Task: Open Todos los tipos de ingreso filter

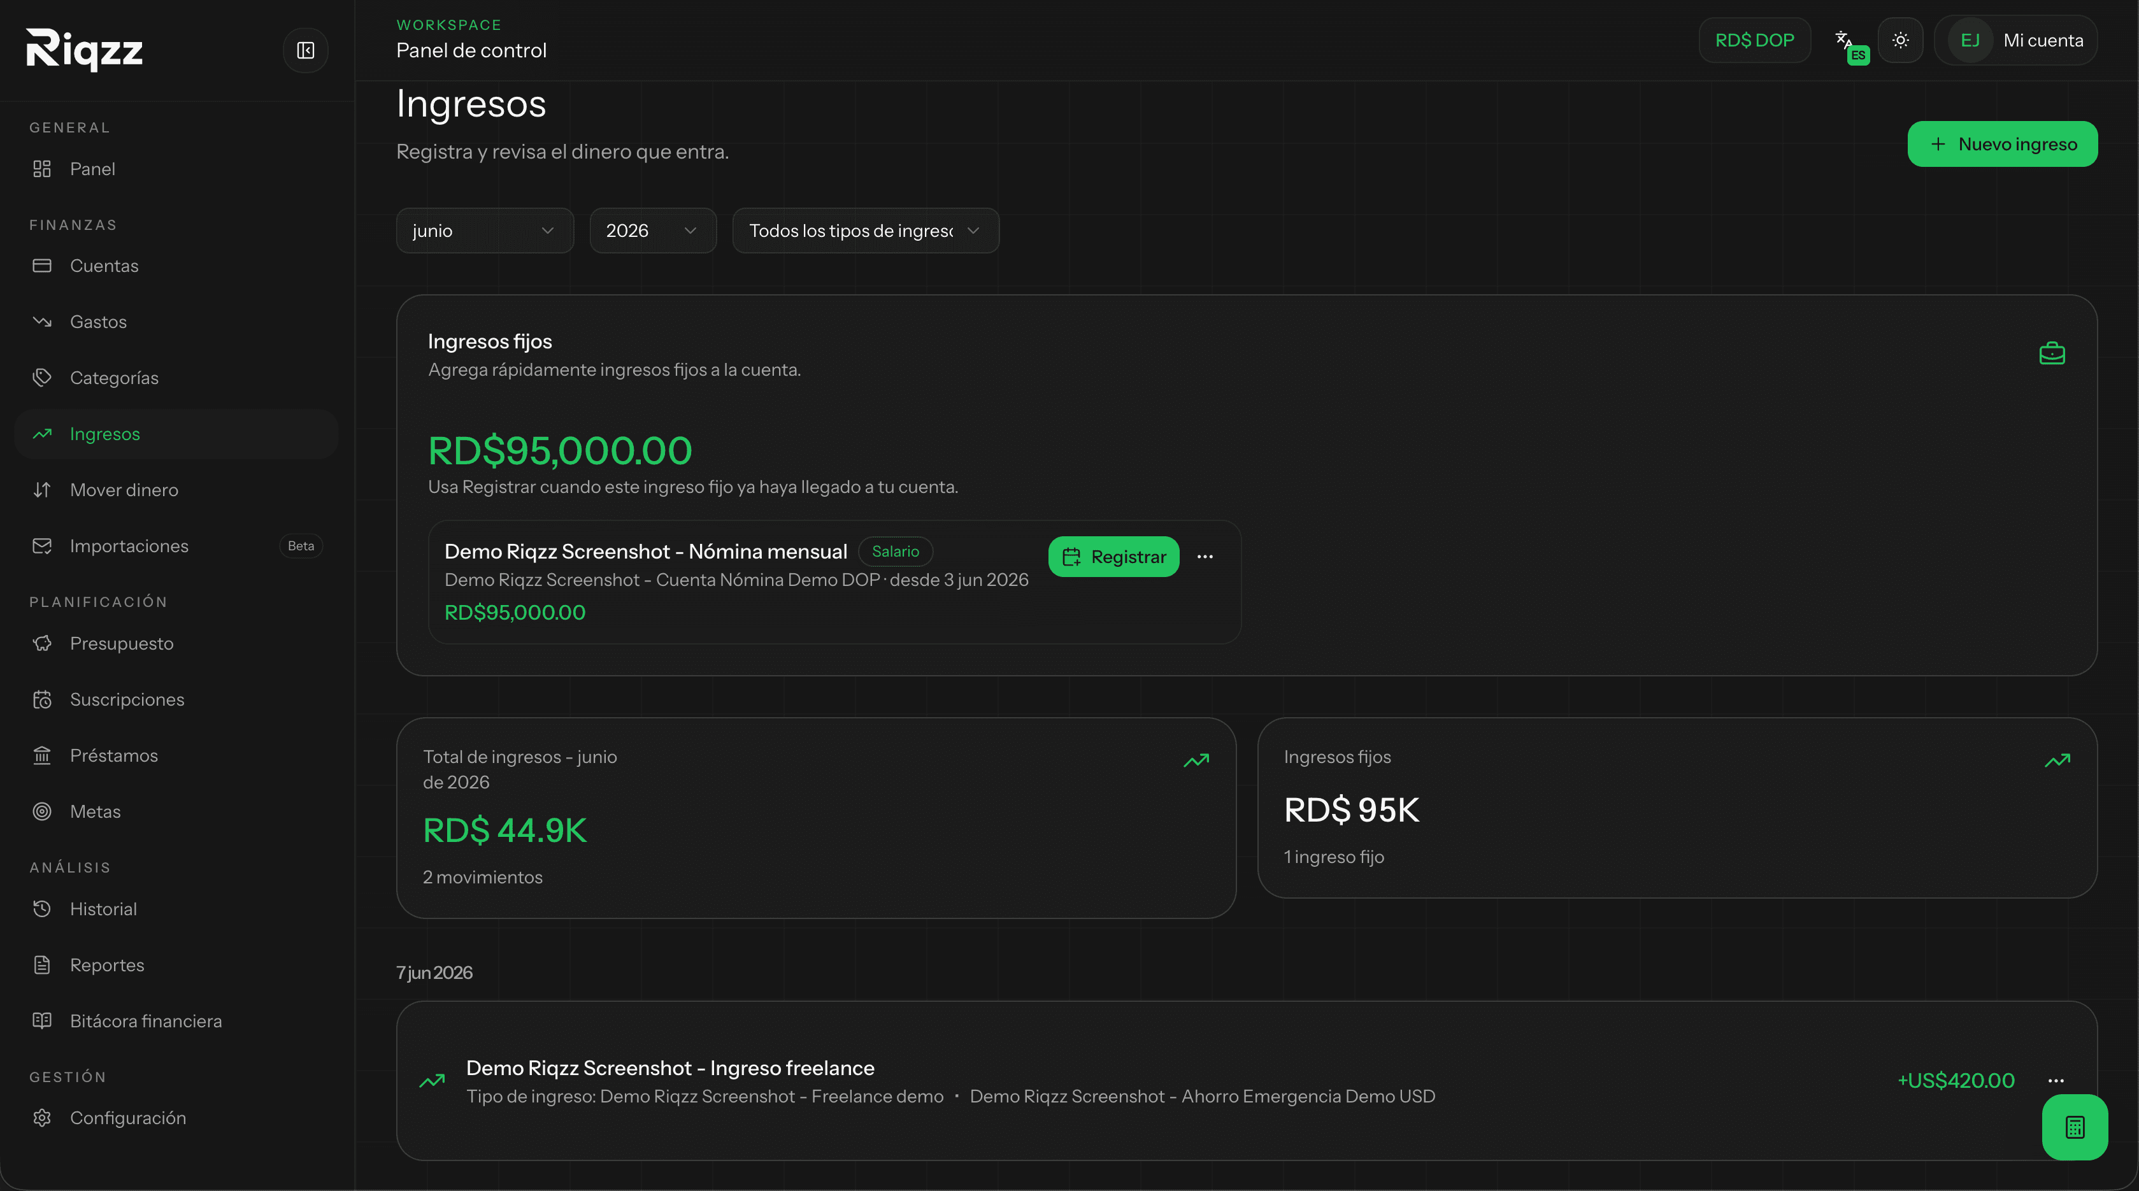Action: 865,231
